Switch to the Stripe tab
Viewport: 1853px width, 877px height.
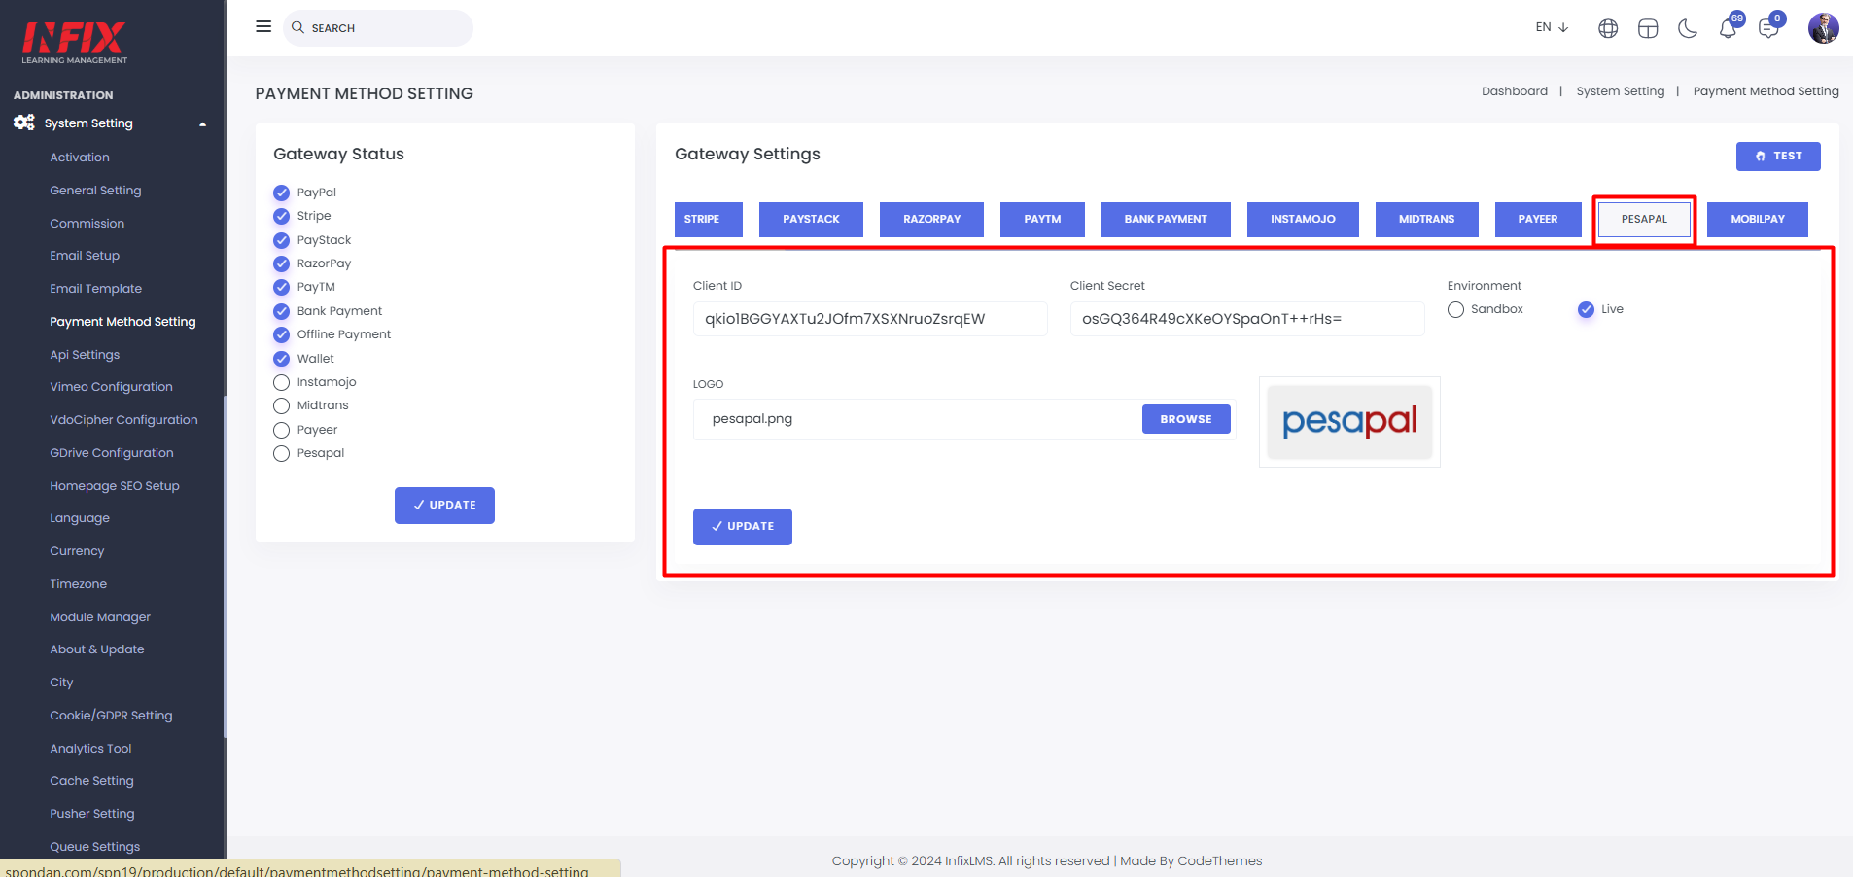[709, 219]
